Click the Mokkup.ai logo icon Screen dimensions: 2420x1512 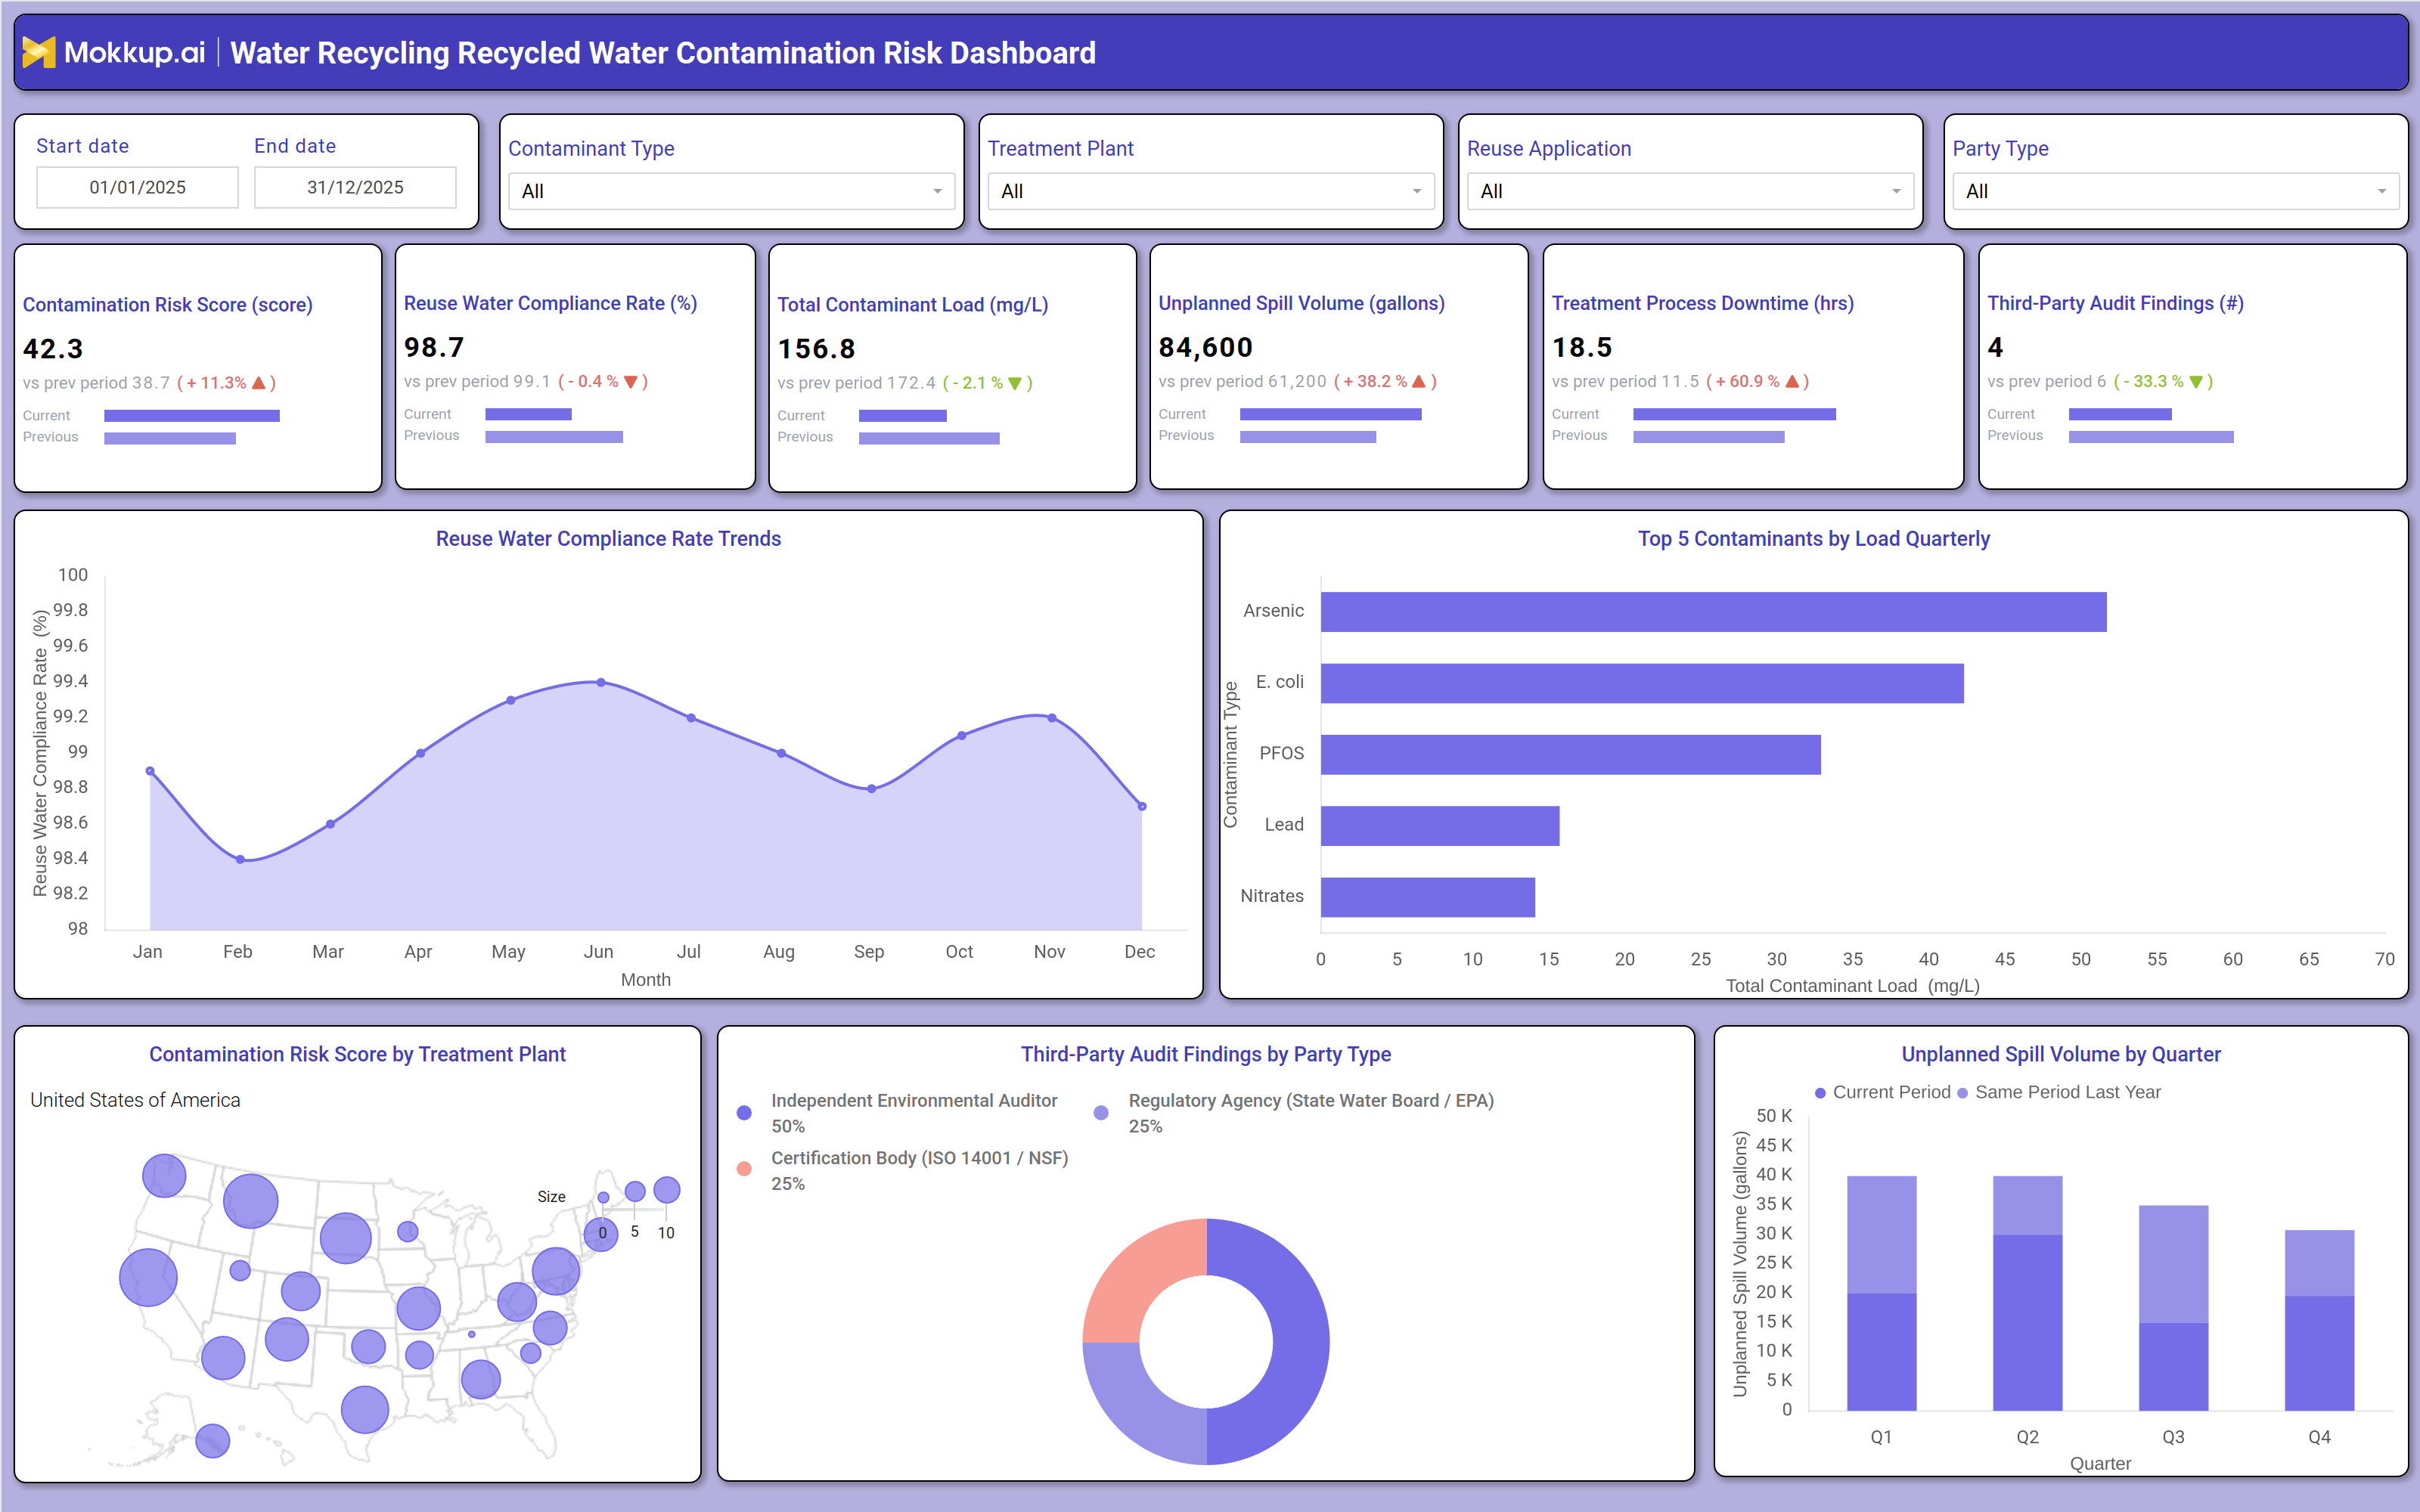(x=39, y=52)
